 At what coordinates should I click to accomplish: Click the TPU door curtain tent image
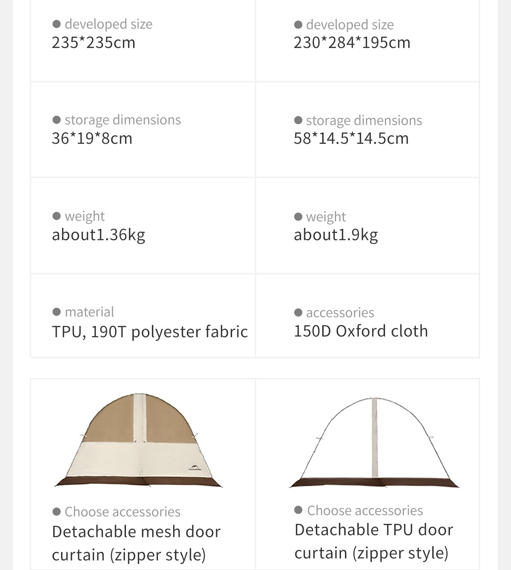pos(374,442)
